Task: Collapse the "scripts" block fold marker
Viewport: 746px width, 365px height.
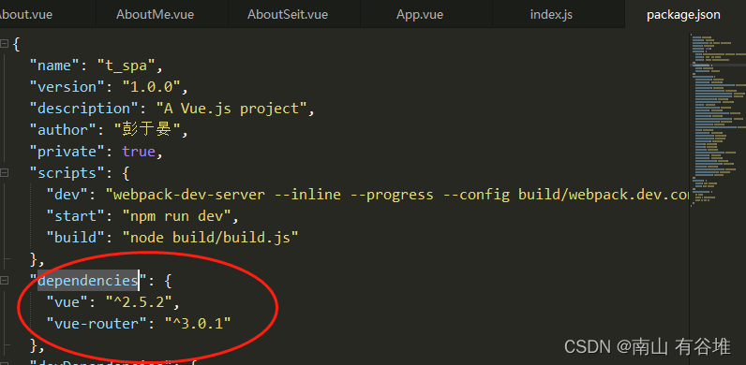Action: [5, 173]
